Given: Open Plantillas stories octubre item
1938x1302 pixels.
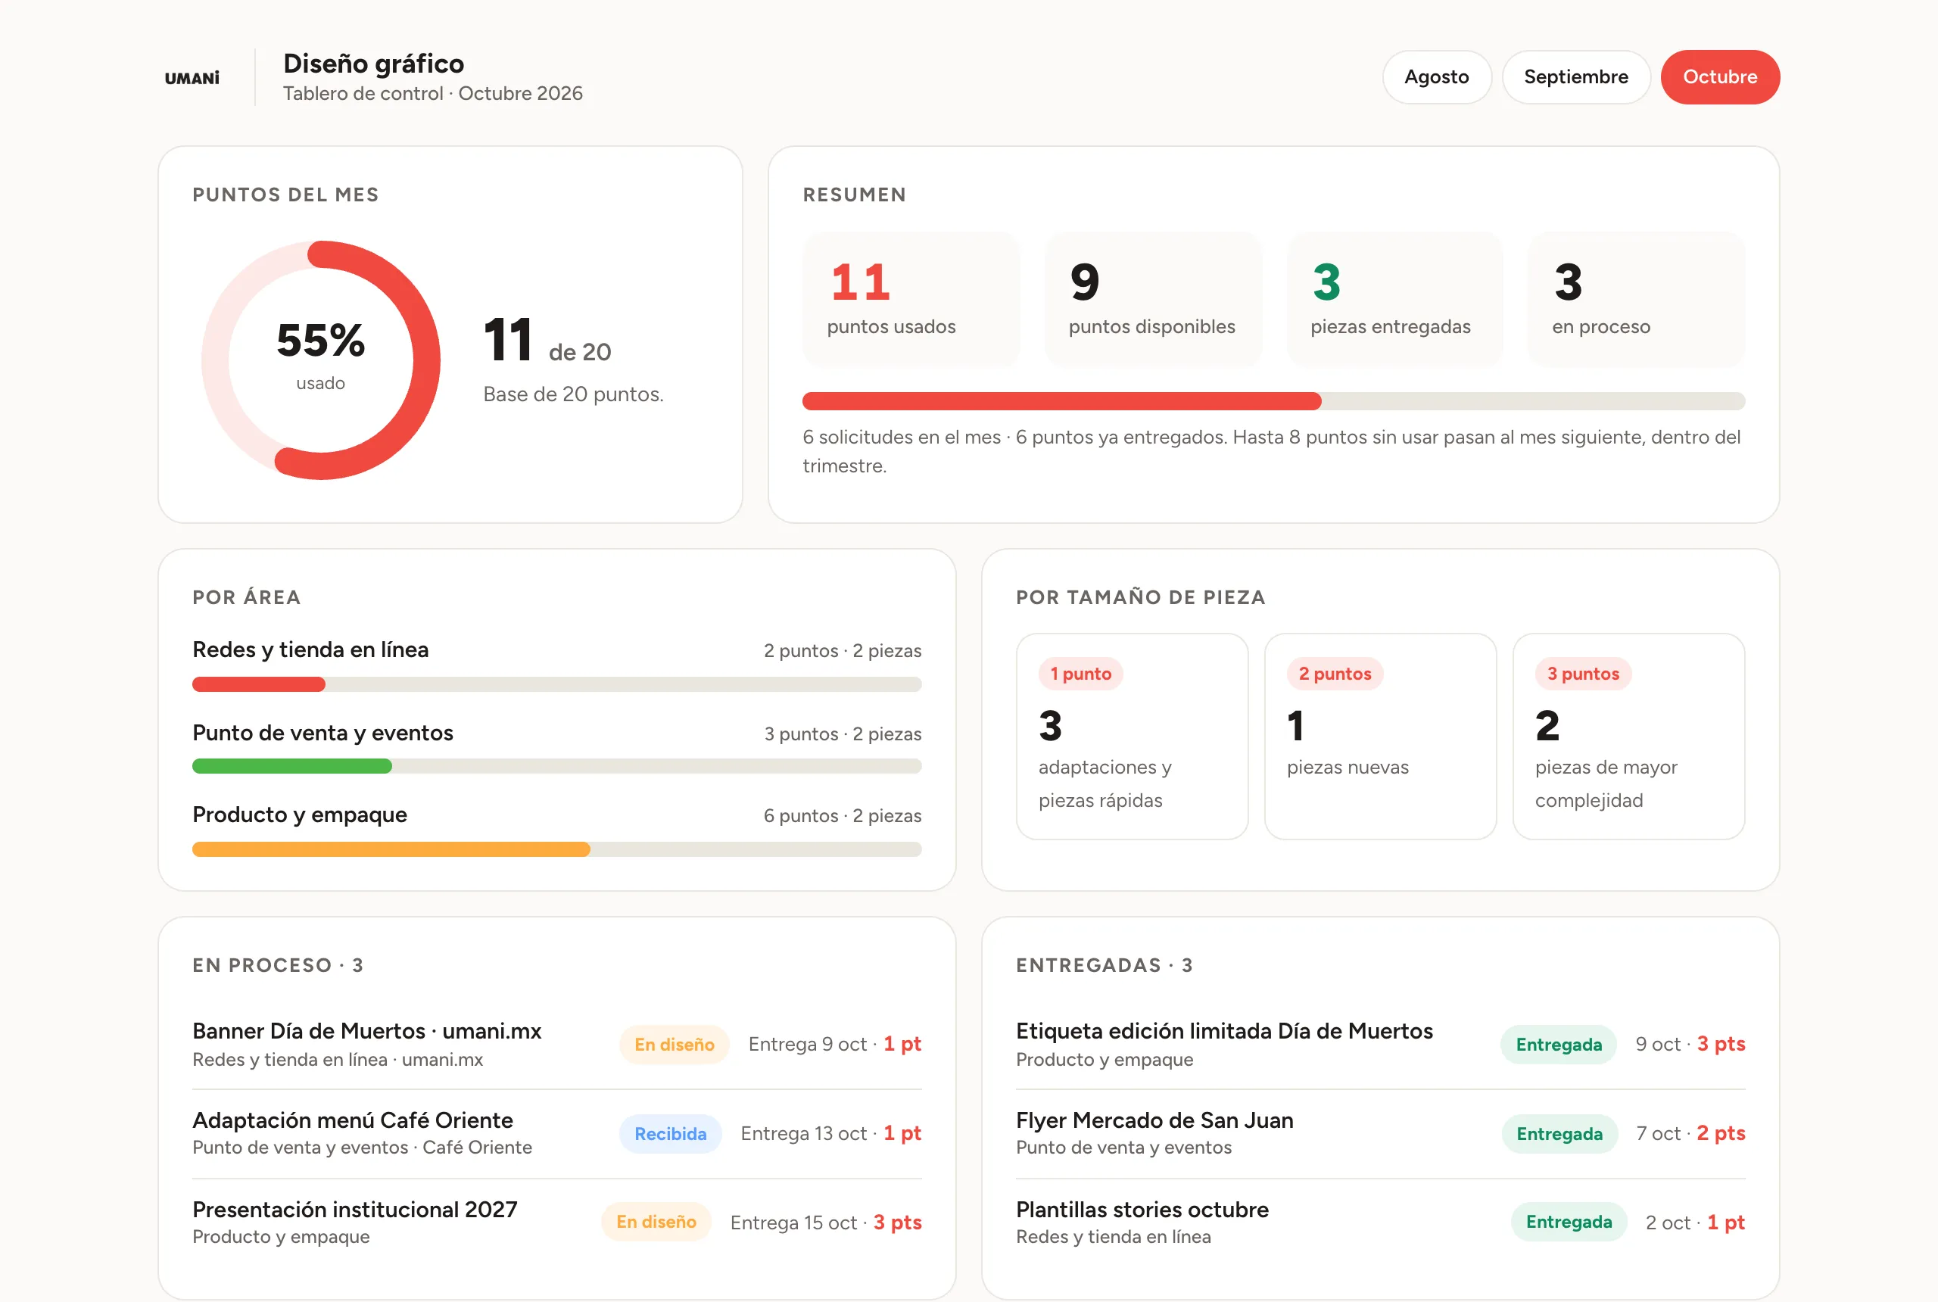Looking at the screenshot, I should 1380,1223.
